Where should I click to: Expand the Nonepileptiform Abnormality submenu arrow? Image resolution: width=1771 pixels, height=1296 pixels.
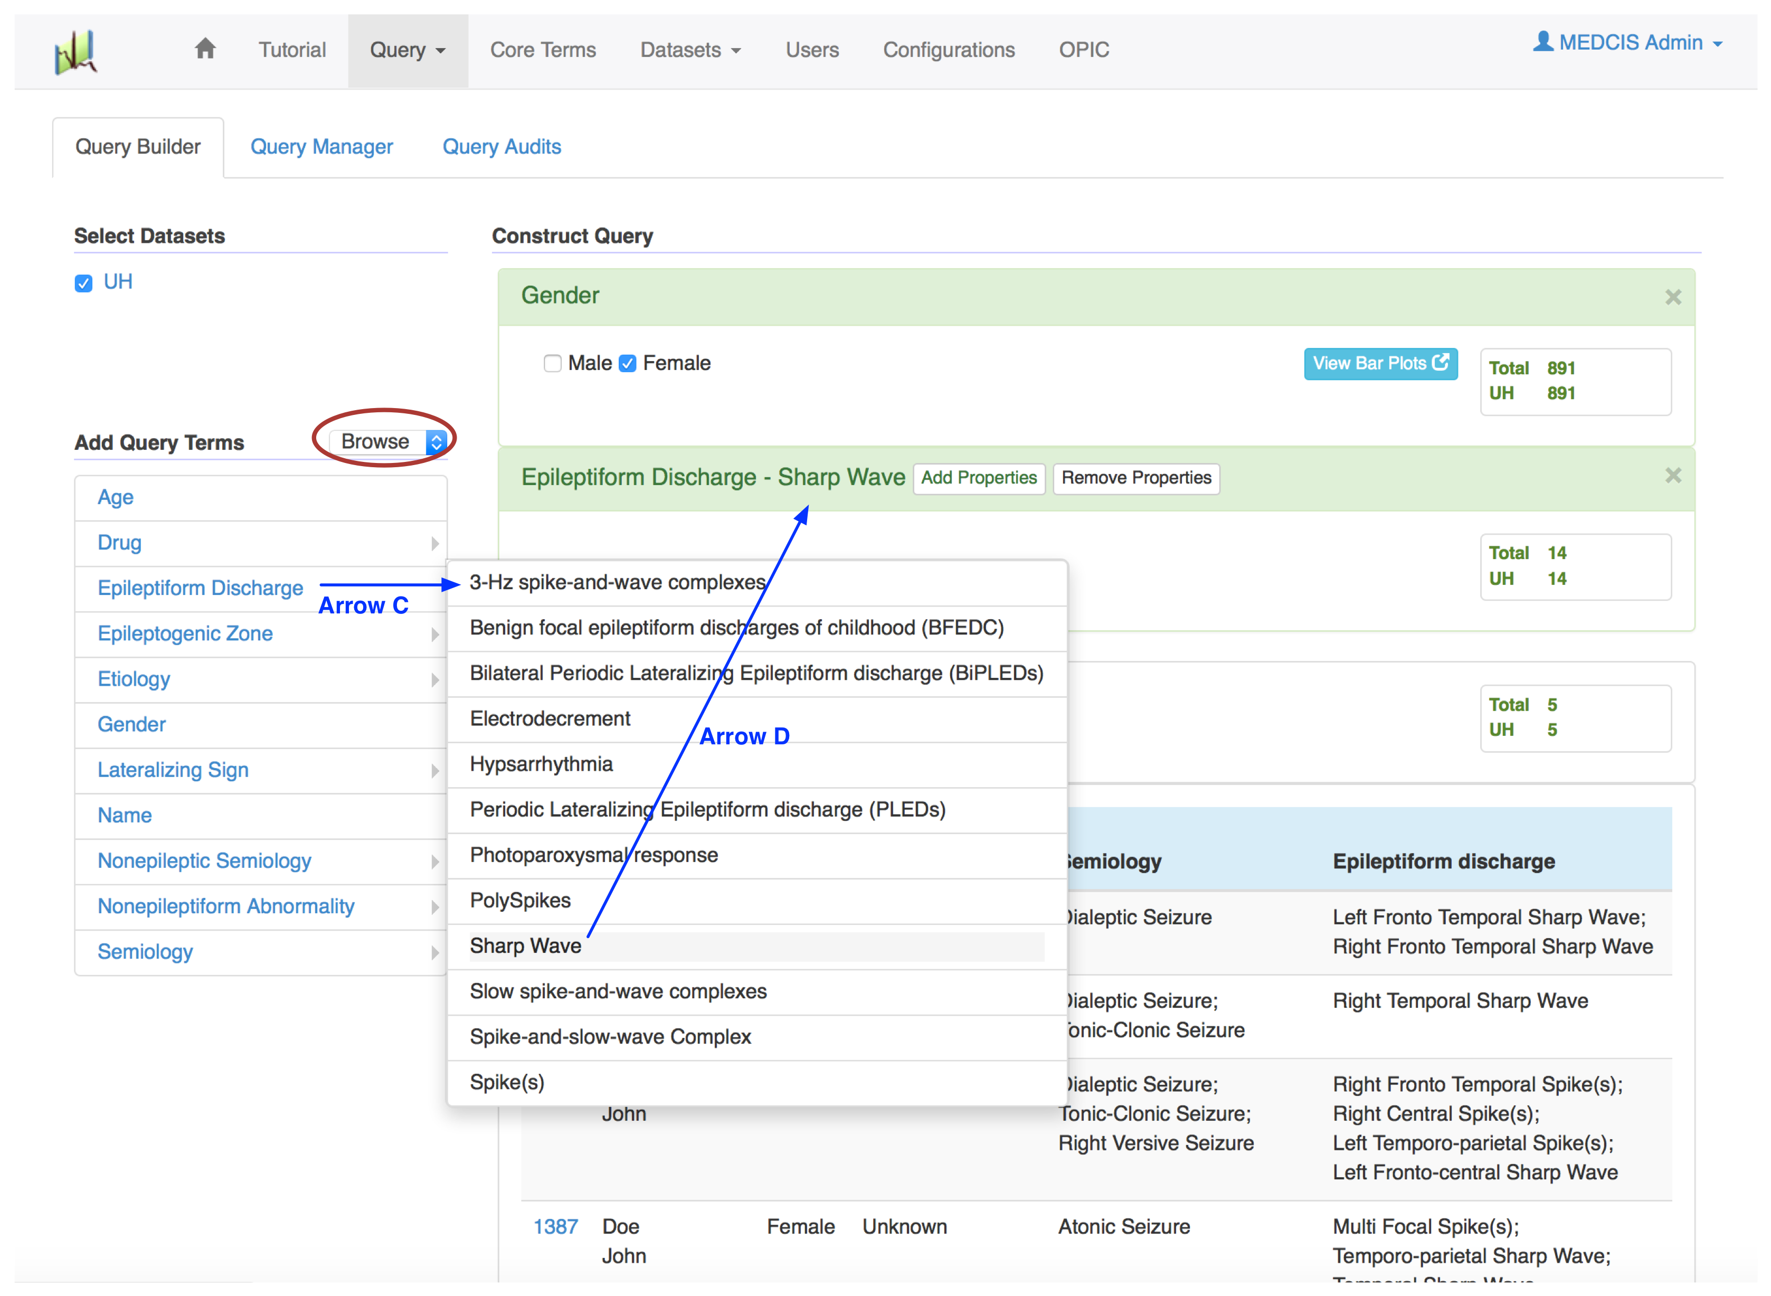(434, 907)
